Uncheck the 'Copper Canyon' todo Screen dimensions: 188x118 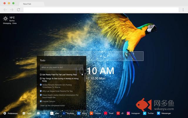[41, 101]
